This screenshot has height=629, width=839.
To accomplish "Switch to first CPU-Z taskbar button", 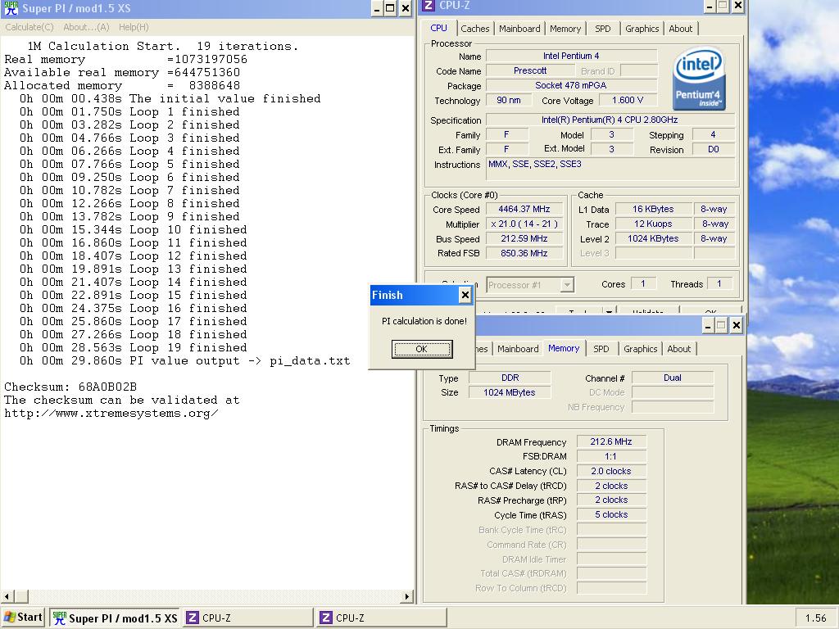I will tap(248, 618).
